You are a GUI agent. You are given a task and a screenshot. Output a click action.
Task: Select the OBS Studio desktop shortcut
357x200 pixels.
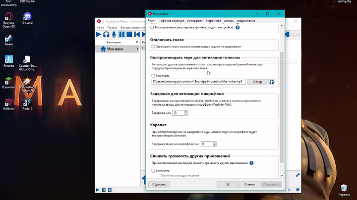tap(27, 1)
